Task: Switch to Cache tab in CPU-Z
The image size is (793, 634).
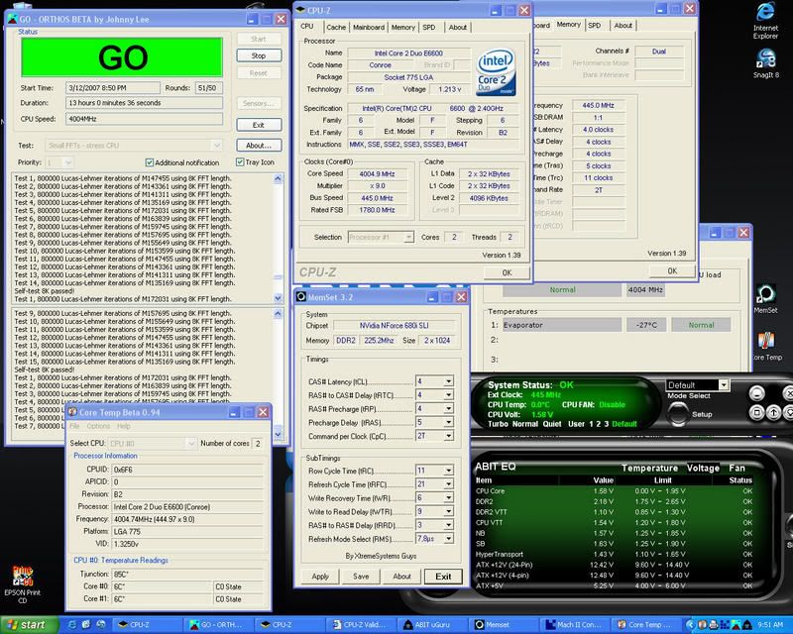Action: (336, 28)
